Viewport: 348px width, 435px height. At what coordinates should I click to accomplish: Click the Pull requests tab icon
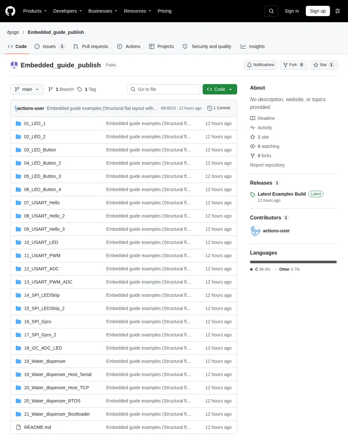[76, 46]
